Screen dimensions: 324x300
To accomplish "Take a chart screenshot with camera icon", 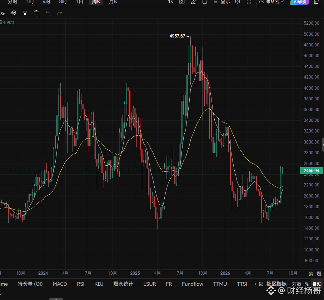I will (x=182, y=2).
